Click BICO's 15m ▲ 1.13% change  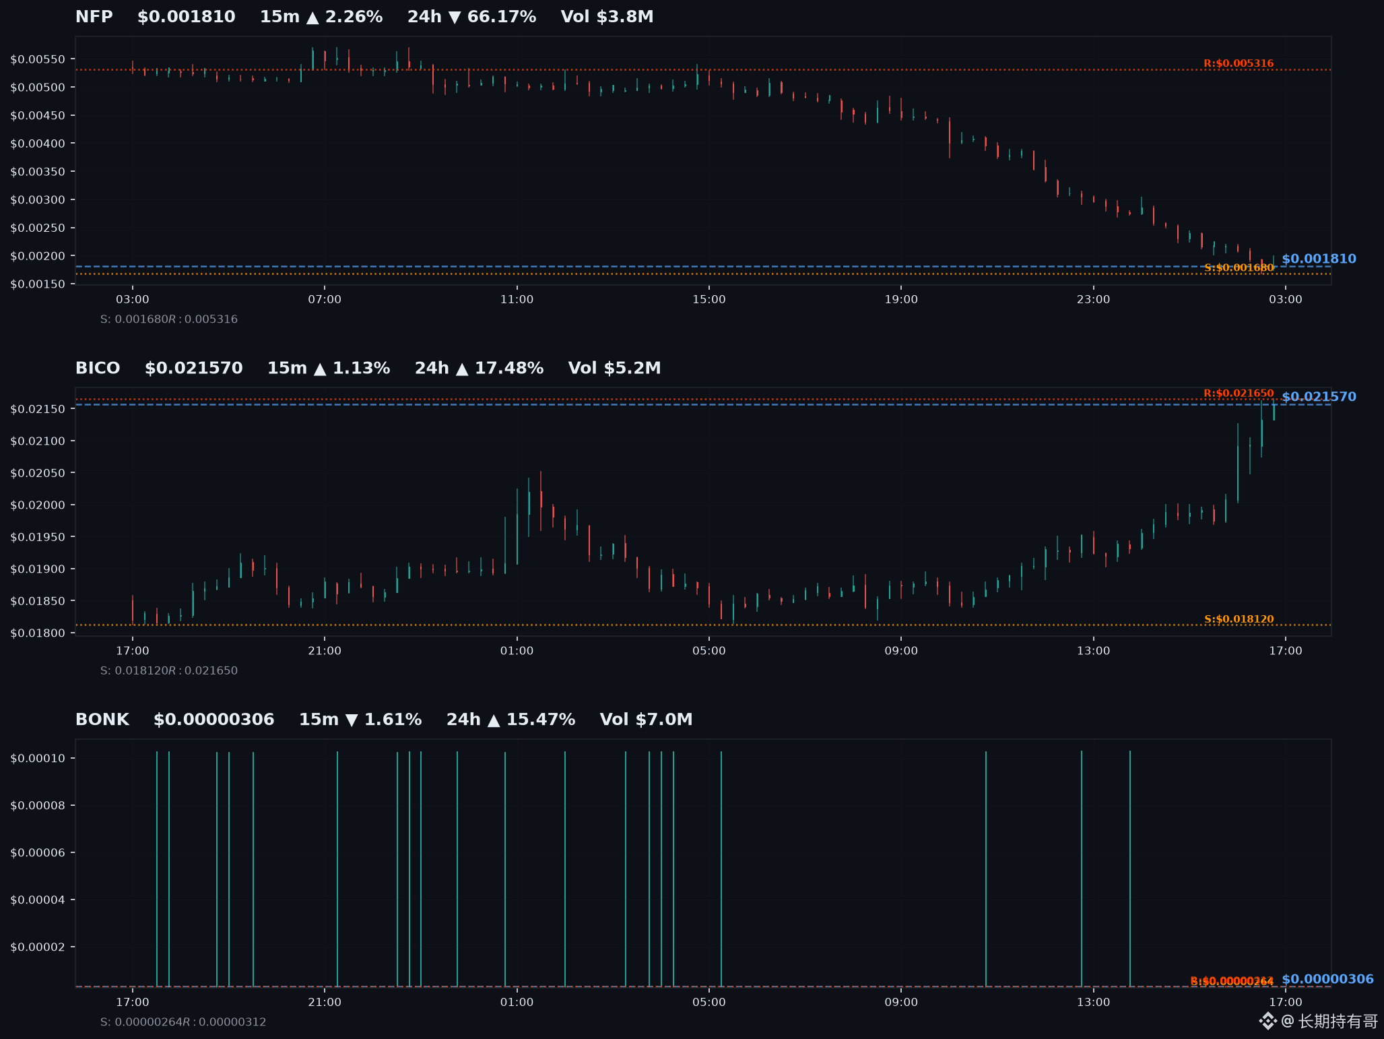coord(329,368)
